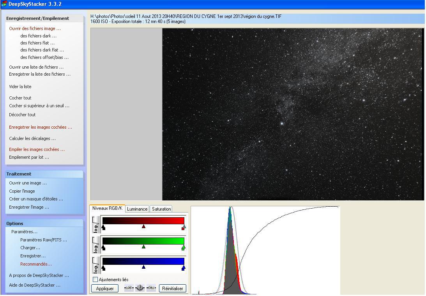
Task: Click Empilement par lot
Action: tap(29, 158)
